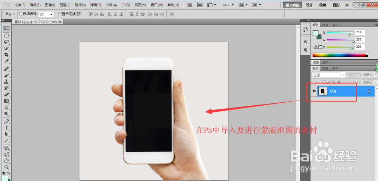Open the fill 100% slider arrow
This screenshot has height=181, width=378.
tap(375, 82)
